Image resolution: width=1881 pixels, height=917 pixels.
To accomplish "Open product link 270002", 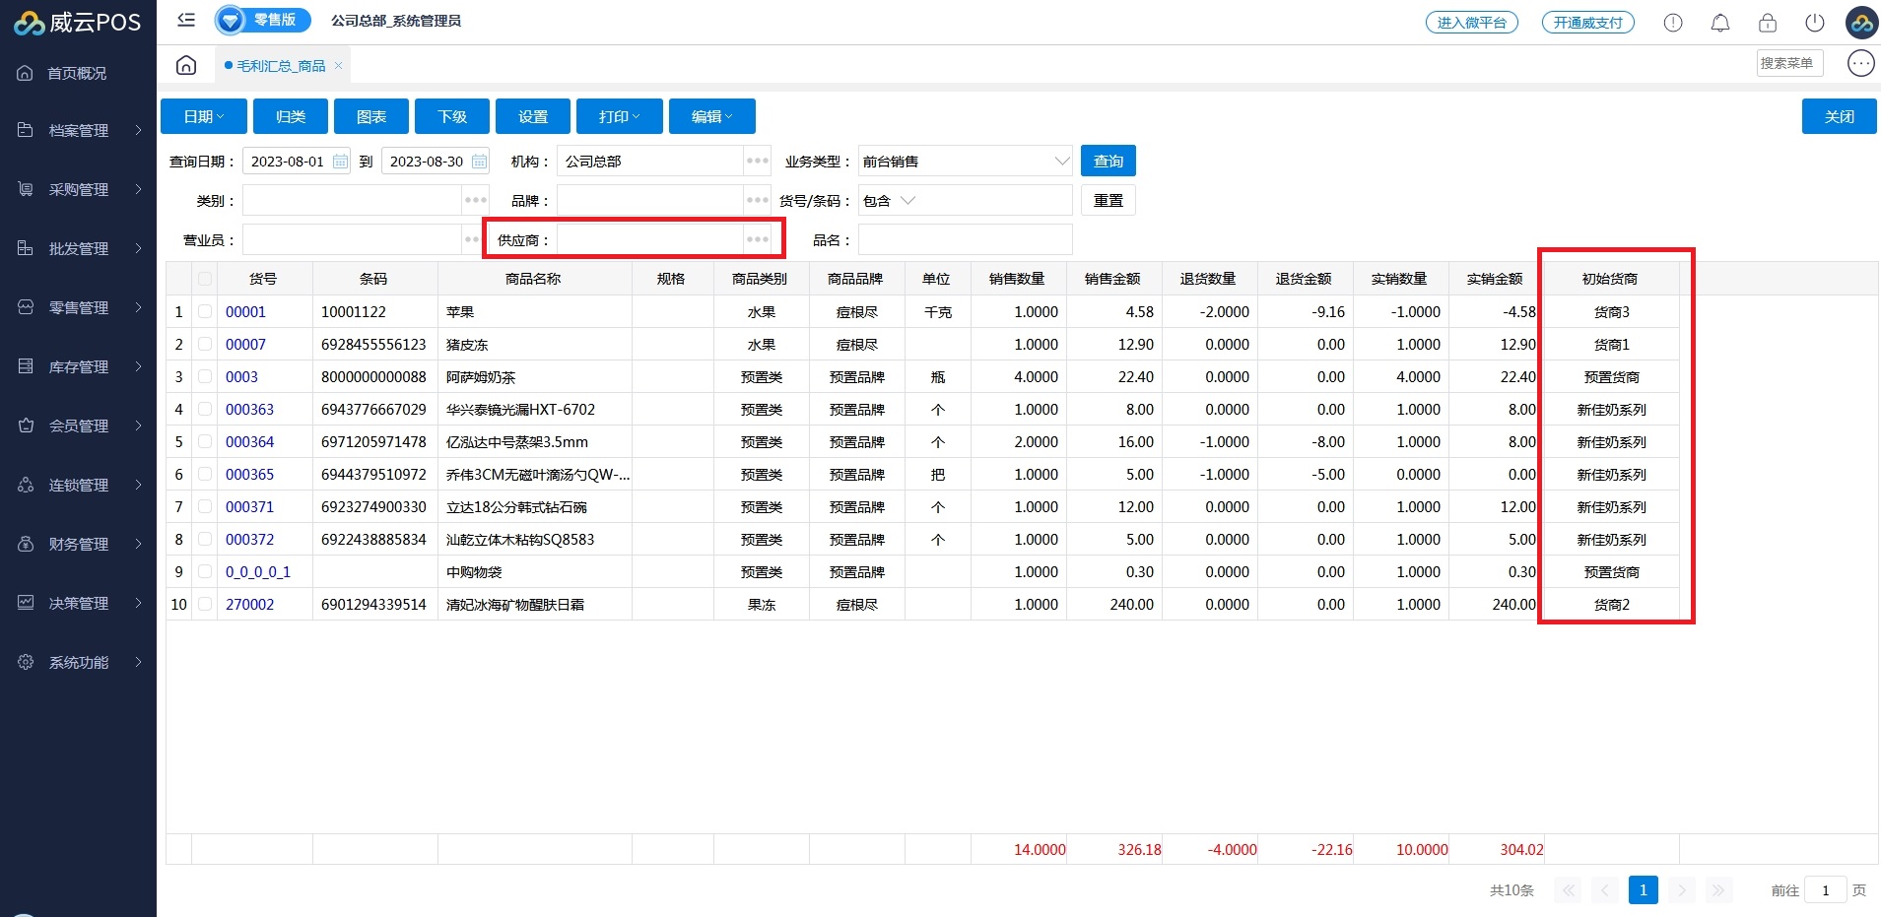I will tap(250, 604).
